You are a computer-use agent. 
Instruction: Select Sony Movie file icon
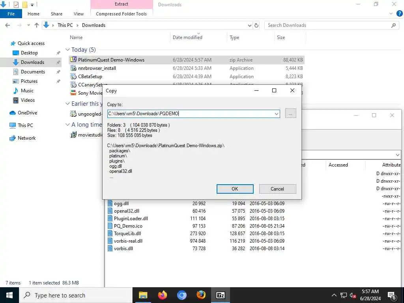(x=73, y=93)
